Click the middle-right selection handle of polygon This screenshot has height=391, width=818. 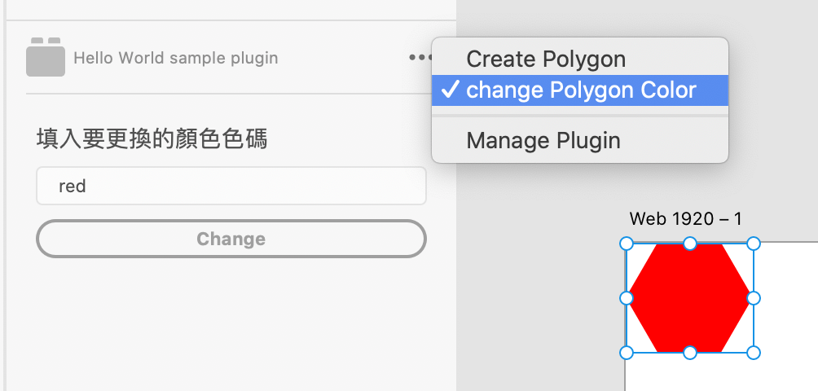(754, 298)
